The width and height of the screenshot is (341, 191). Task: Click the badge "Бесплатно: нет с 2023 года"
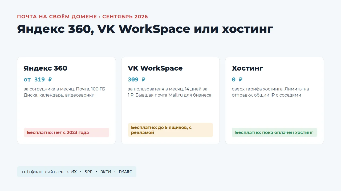click(x=66, y=132)
